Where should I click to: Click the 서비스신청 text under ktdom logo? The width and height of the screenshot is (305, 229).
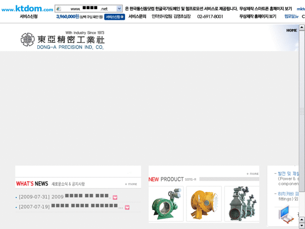[x=29, y=16]
